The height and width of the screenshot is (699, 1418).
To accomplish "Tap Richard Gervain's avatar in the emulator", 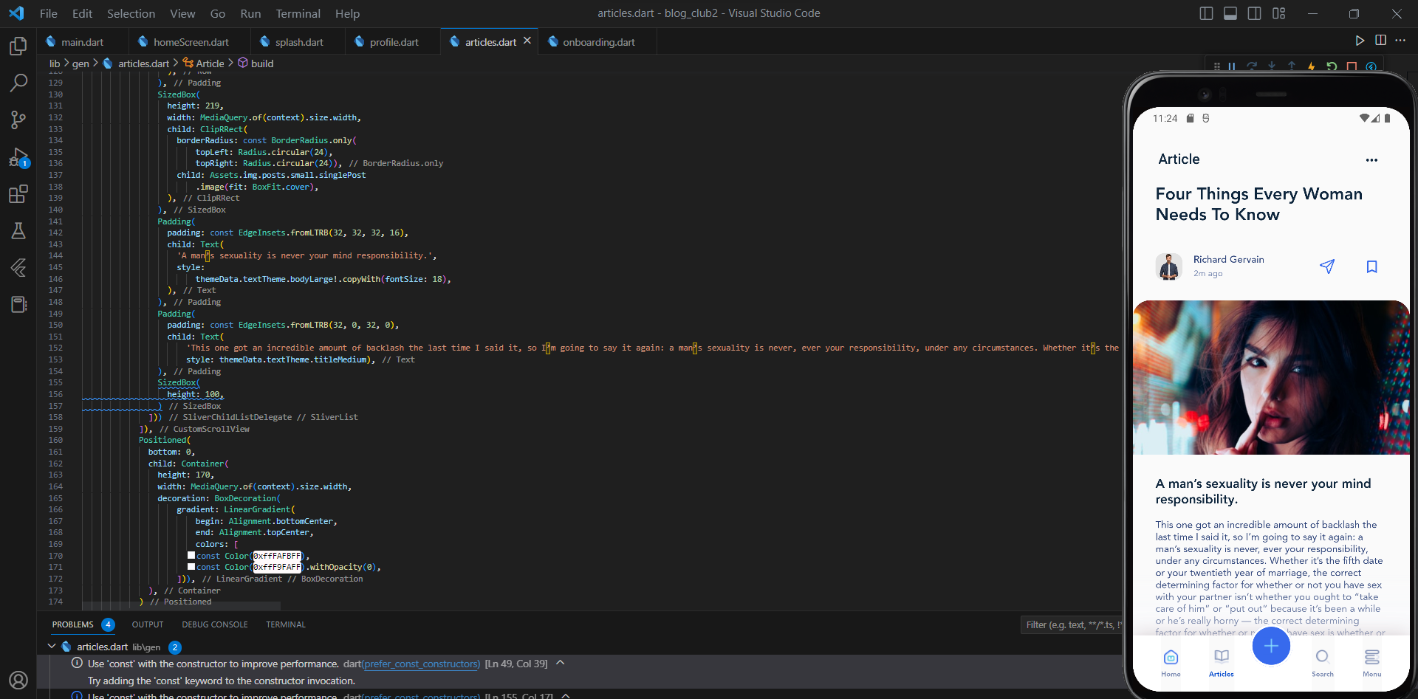I will pyautogui.click(x=1168, y=266).
